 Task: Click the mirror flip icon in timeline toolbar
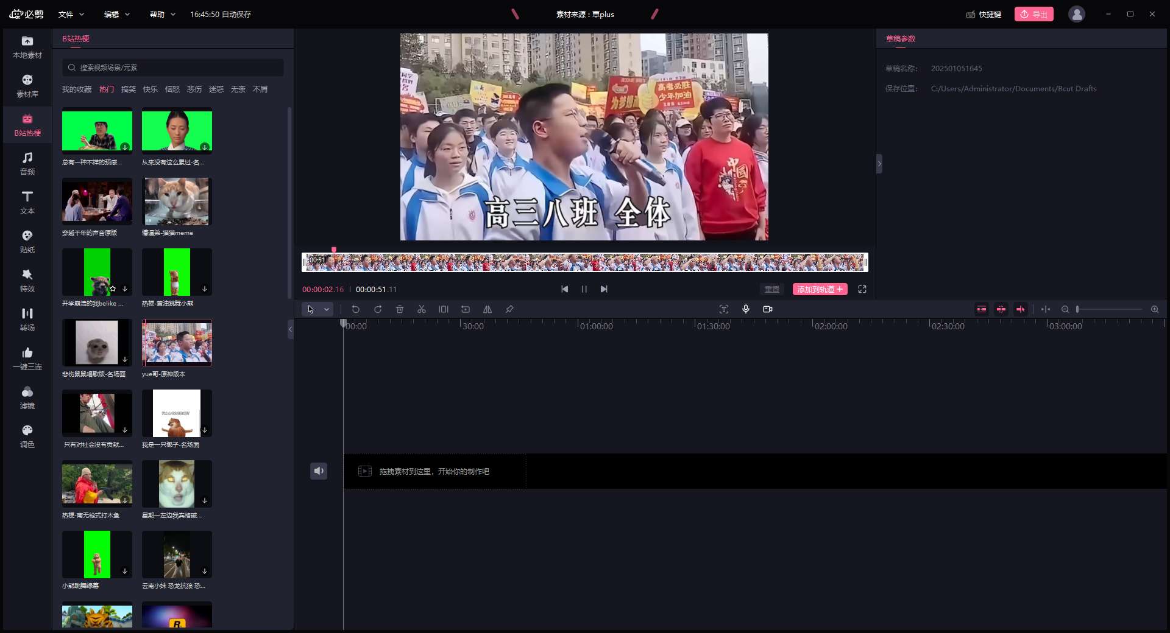pyautogui.click(x=487, y=309)
